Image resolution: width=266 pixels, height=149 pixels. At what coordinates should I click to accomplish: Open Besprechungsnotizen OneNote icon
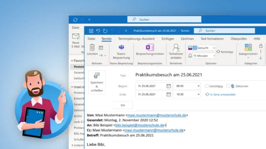click(x=150, y=47)
